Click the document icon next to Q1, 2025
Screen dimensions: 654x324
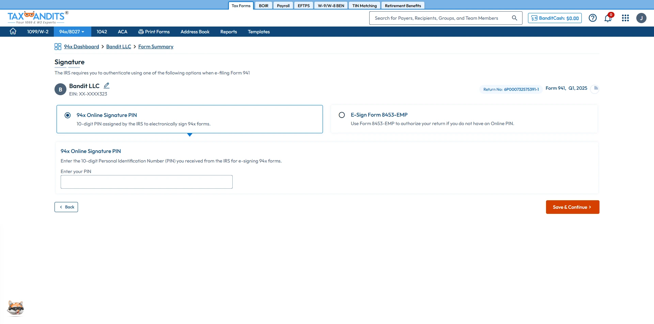click(x=595, y=88)
